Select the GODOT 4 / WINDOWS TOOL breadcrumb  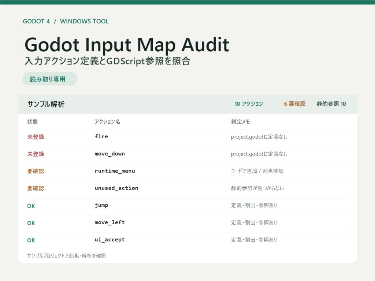tap(66, 21)
